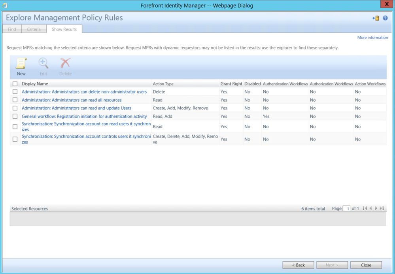Click the '6 items total' label
The image size is (395, 274).
tap(313, 209)
